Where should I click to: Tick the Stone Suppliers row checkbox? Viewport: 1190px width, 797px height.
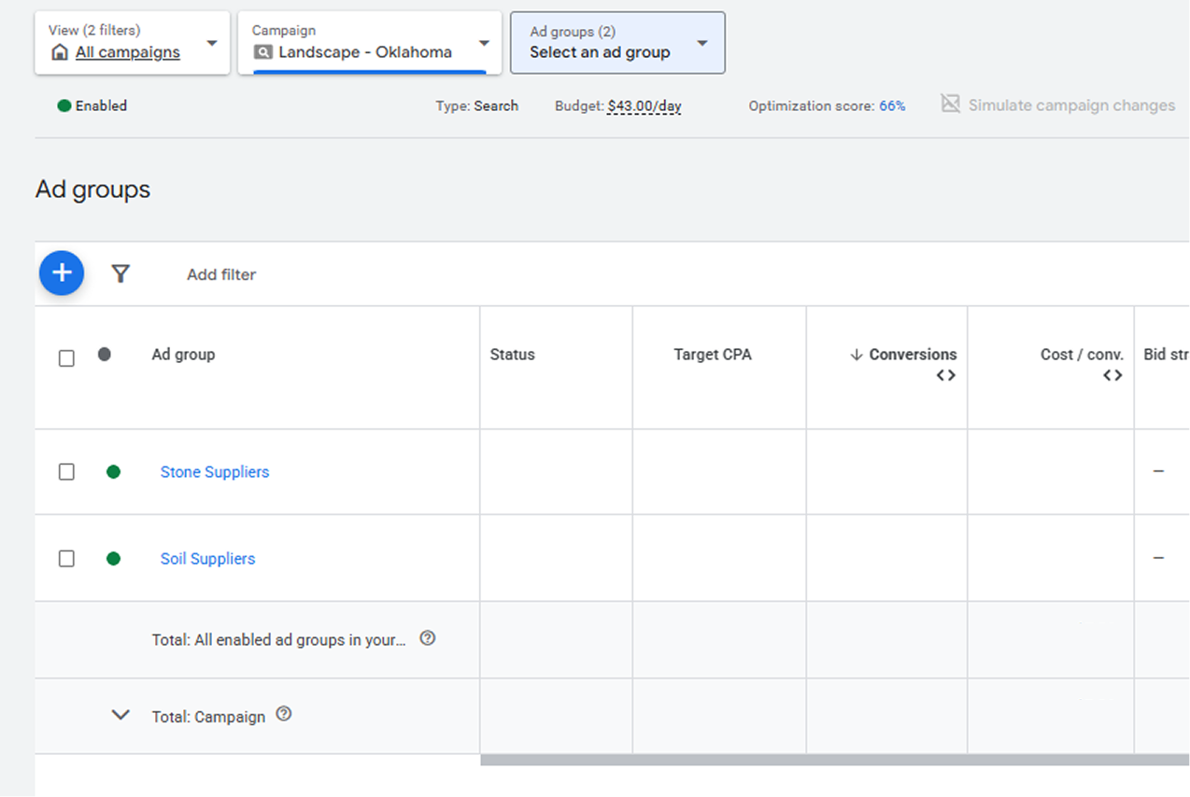click(x=66, y=472)
